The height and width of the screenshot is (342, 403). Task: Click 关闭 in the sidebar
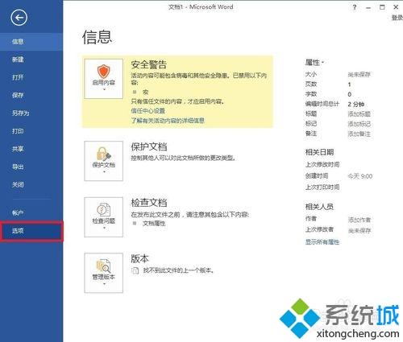tap(31, 185)
